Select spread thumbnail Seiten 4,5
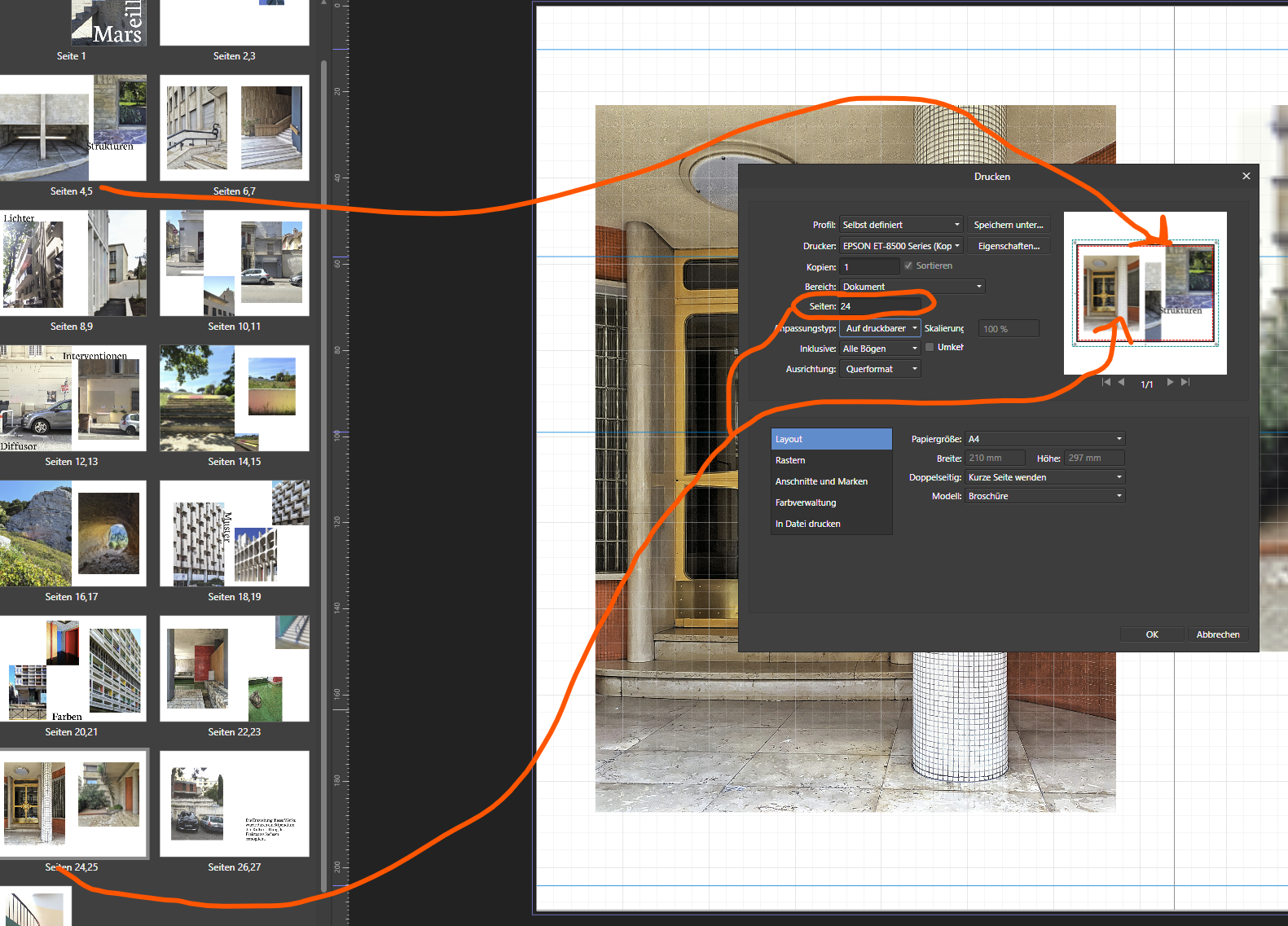This screenshot has height=926, width=1288. click(73, 128)
